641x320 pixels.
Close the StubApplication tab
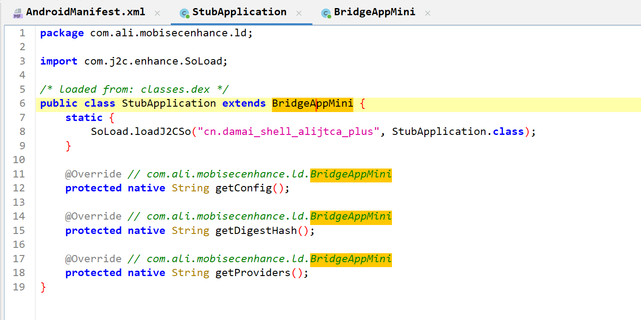click(299, 13)
